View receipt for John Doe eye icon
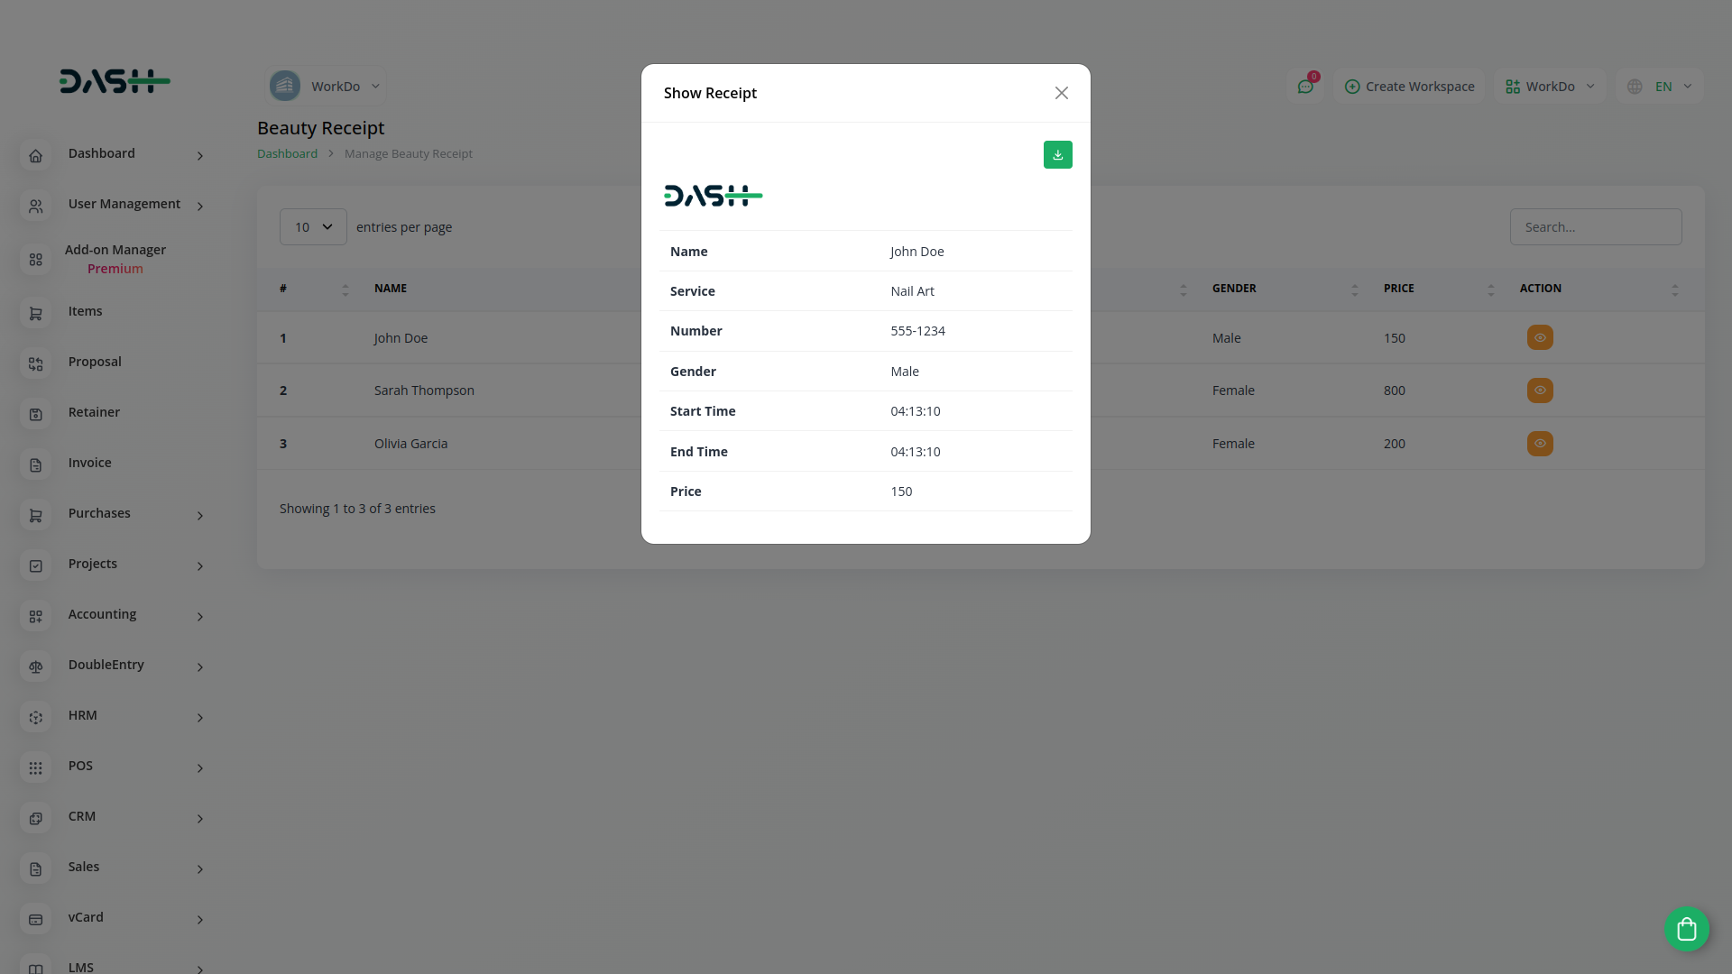This screenshot has width=1732, height=974. click(1539, 338)
